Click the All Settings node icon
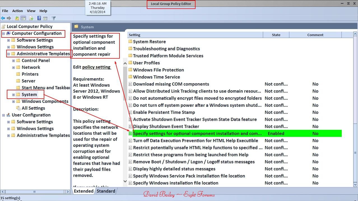The image size is (358, 201). (18, 108)
